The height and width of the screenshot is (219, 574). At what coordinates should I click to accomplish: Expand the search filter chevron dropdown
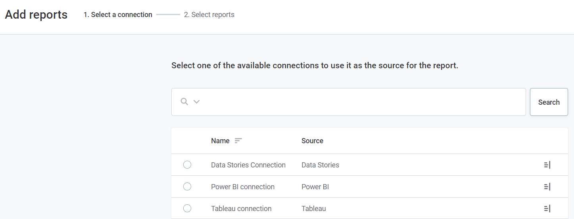(196, 102)
